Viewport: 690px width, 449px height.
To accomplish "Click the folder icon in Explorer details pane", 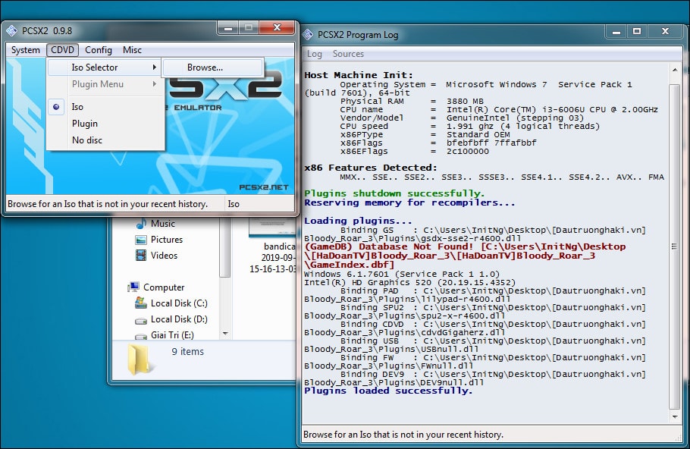I will tap(139, 359).
